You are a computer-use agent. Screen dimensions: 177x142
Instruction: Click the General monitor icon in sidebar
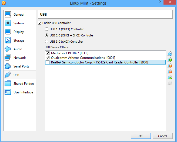8,14
